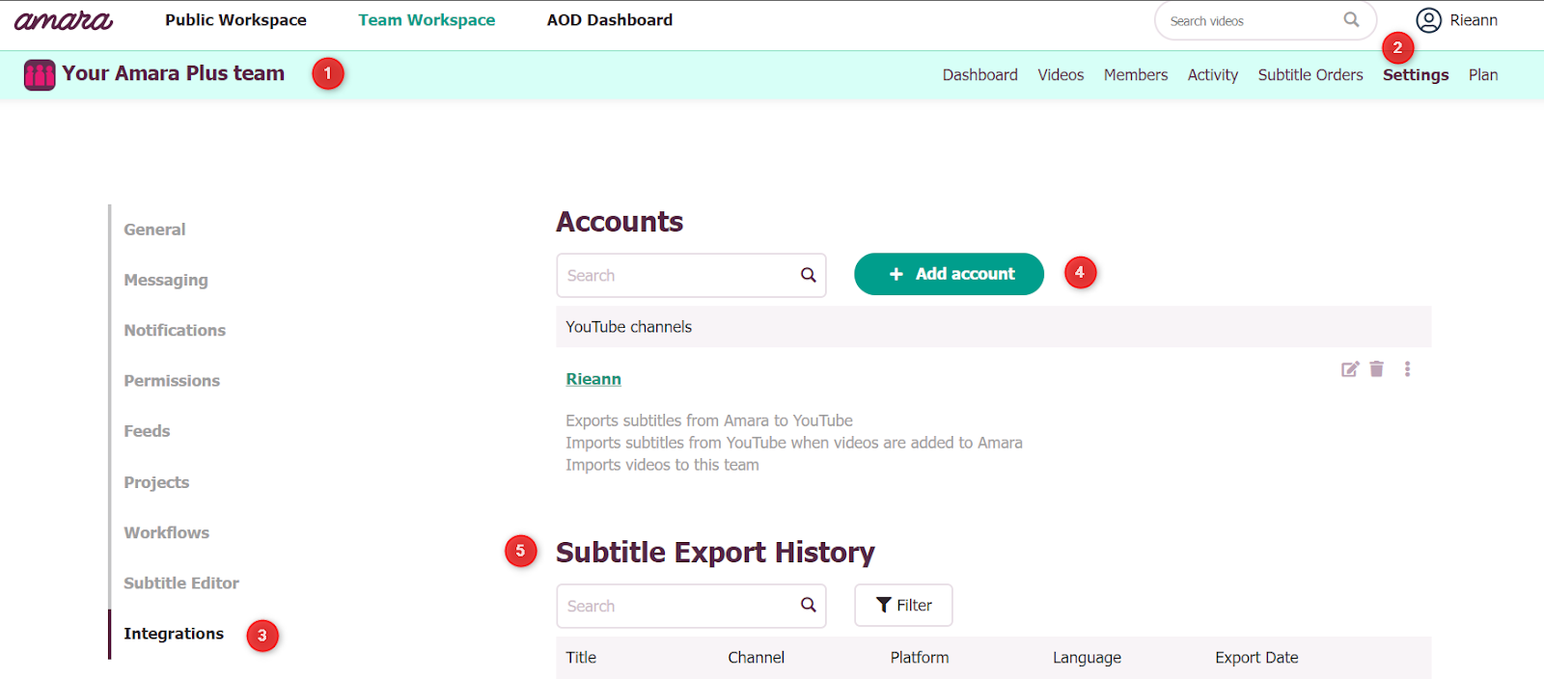Select Messaging settings section
The image size is (1544, 679).
(x=166, y=280)
